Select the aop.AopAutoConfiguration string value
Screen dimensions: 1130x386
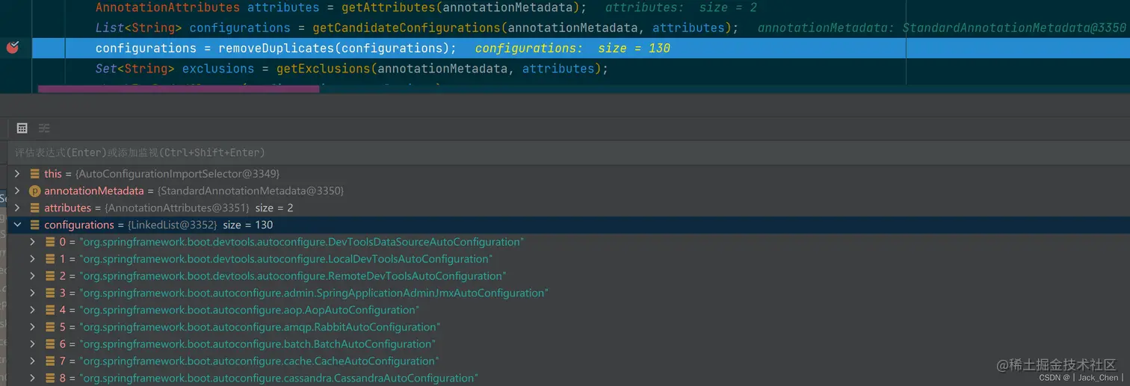250,310
